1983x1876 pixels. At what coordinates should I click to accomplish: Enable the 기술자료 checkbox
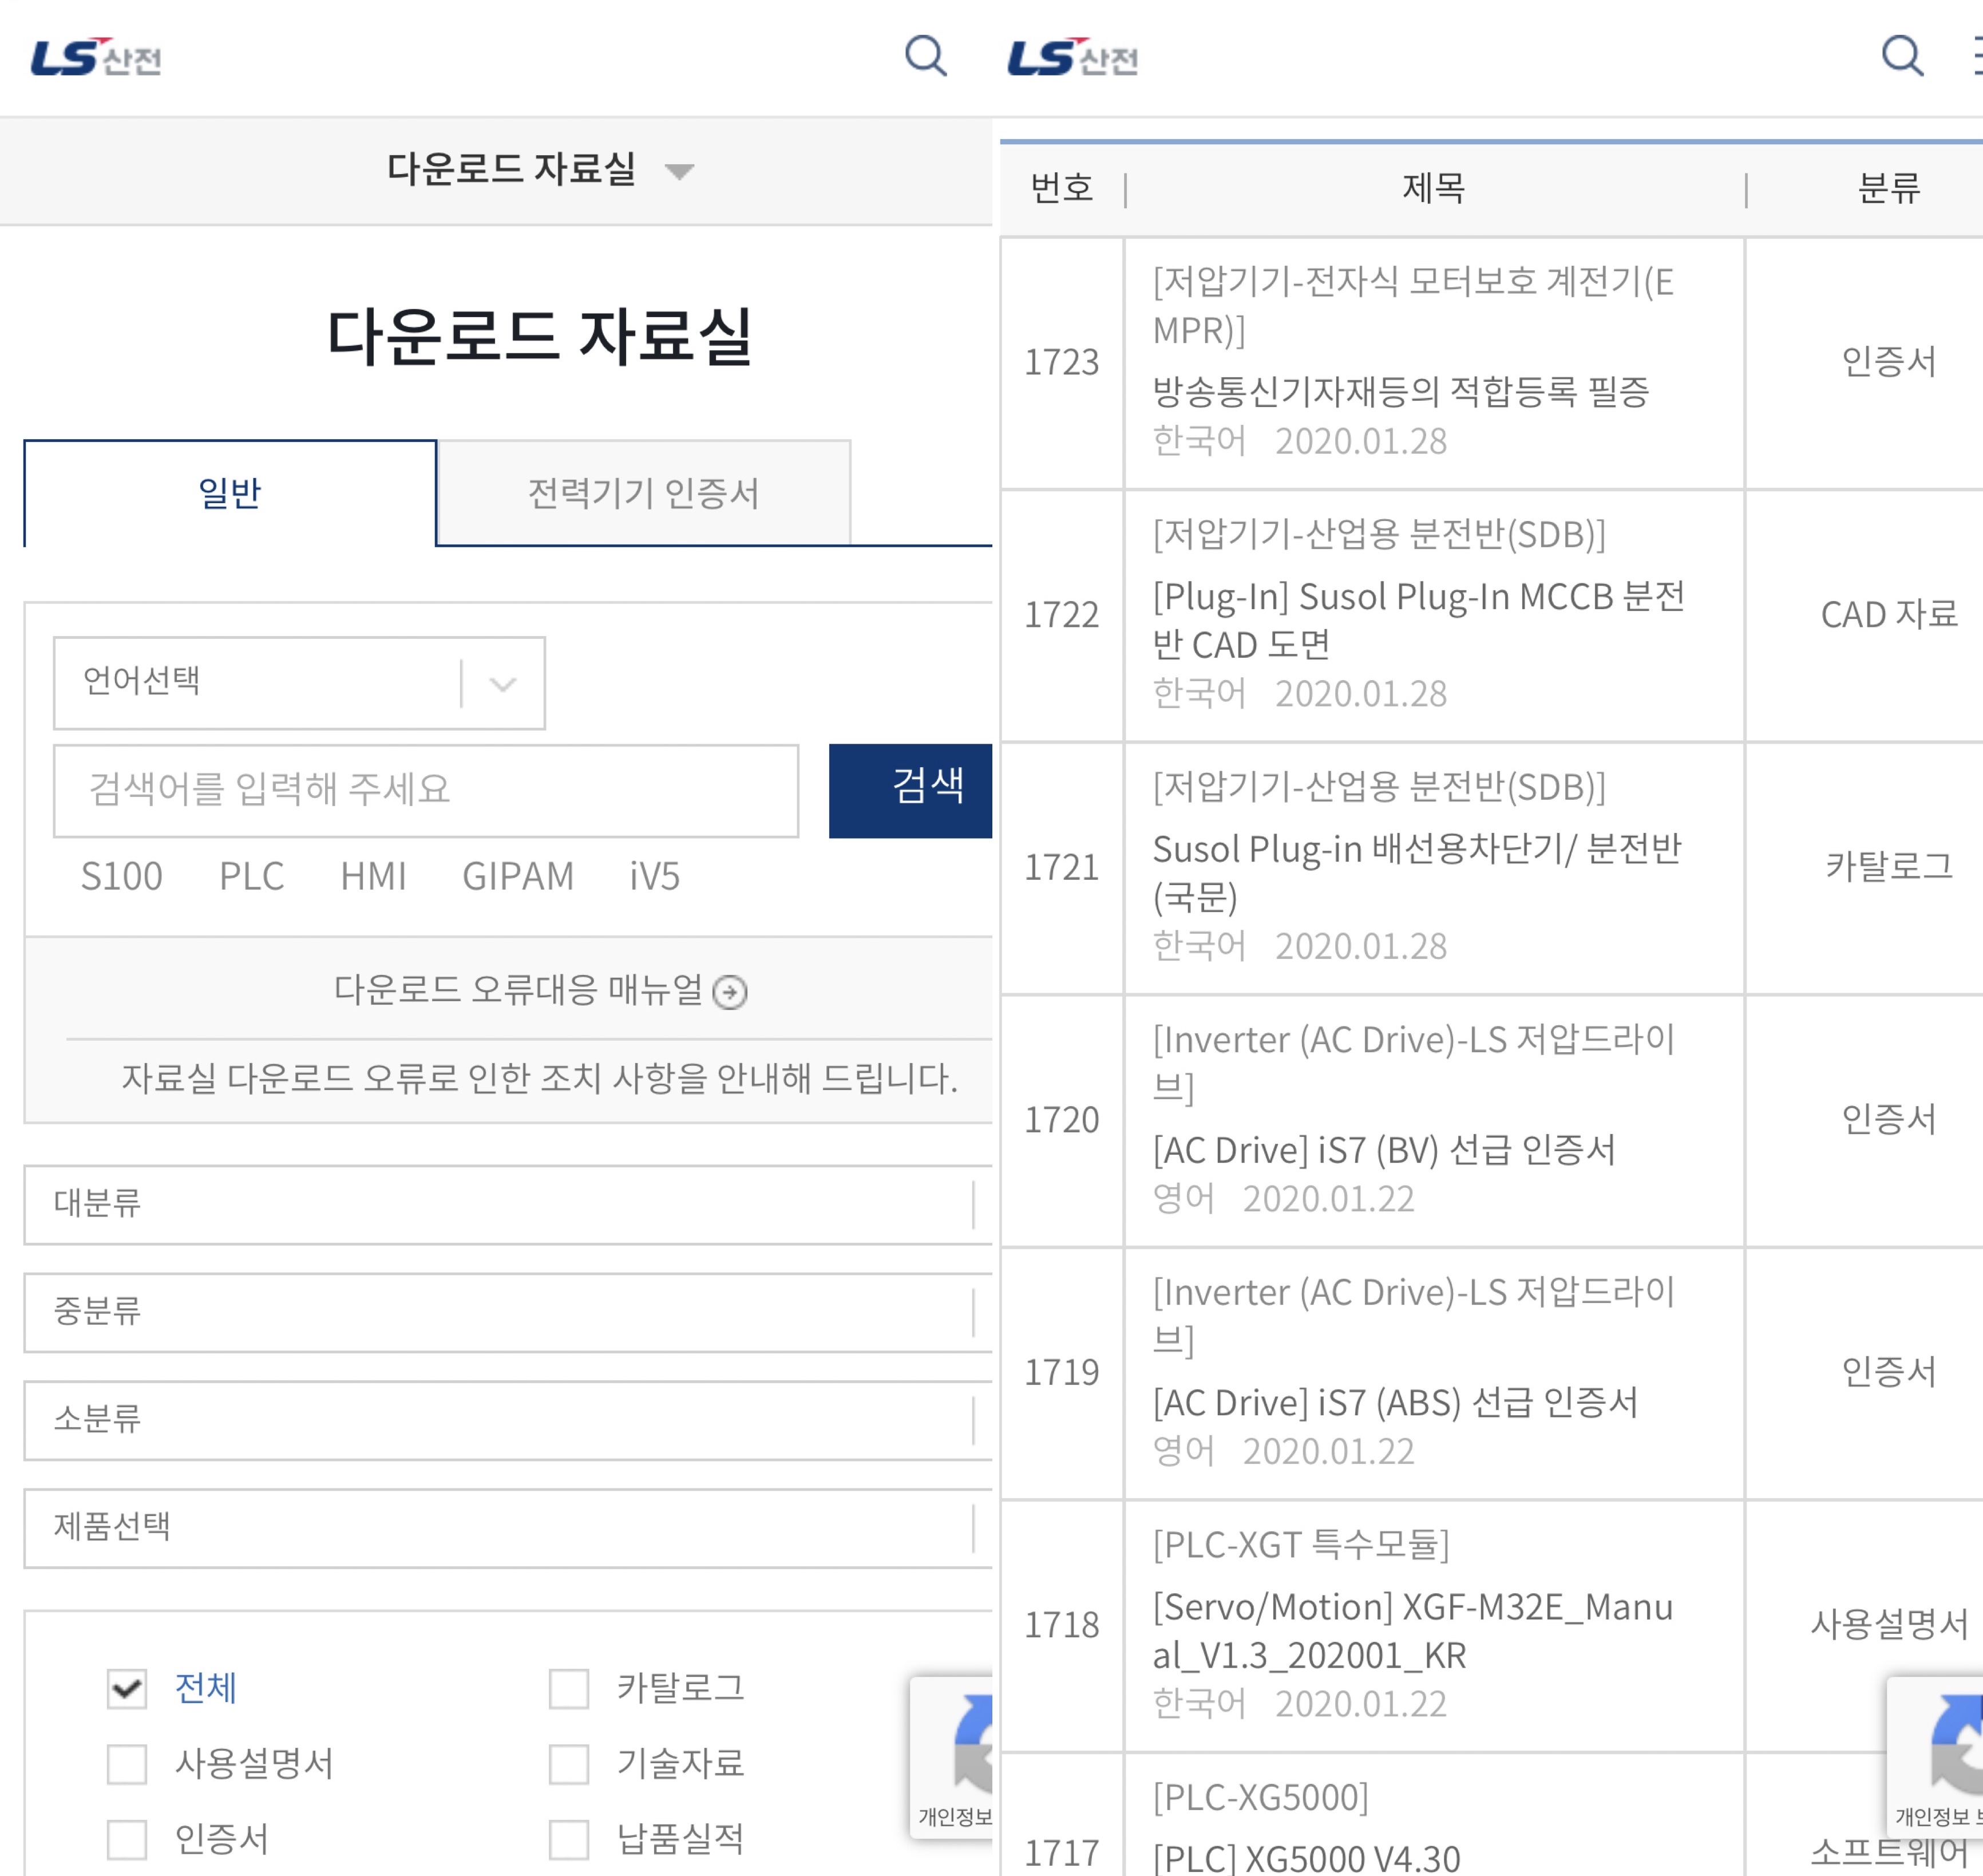[569, 1764]
